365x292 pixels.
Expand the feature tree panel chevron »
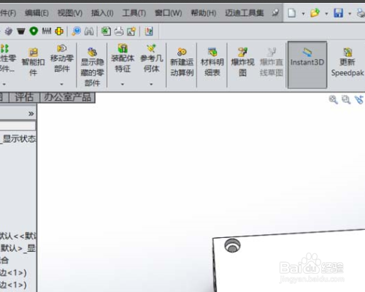coord(31,114)
